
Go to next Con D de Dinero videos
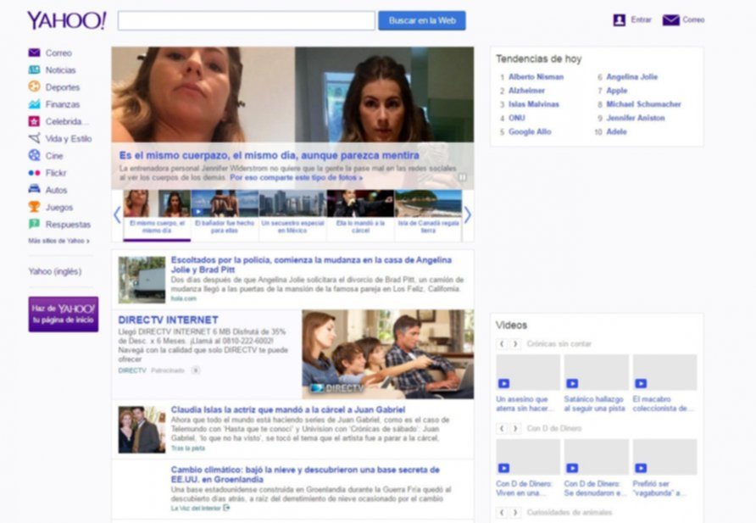[515, 428]
